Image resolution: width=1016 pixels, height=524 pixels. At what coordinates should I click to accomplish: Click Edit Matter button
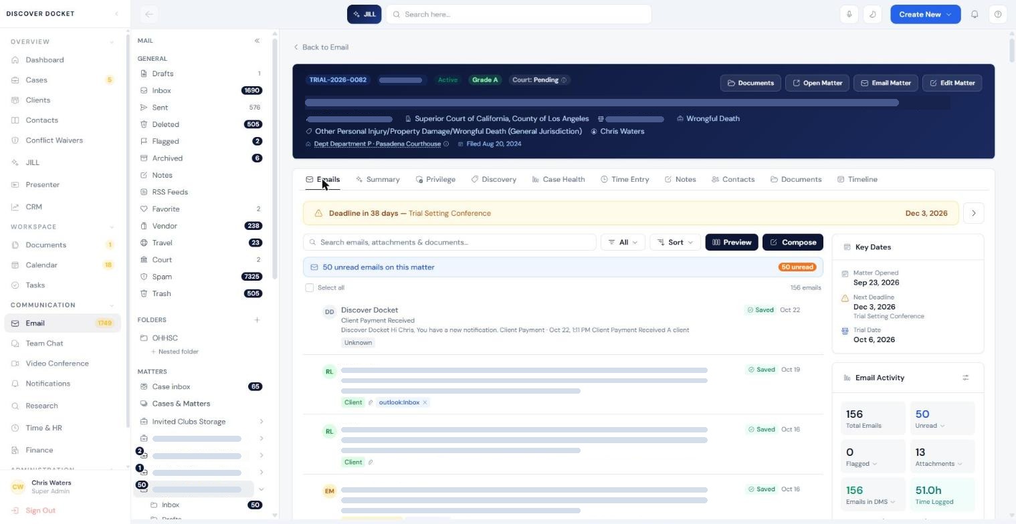tap(952, 83)
